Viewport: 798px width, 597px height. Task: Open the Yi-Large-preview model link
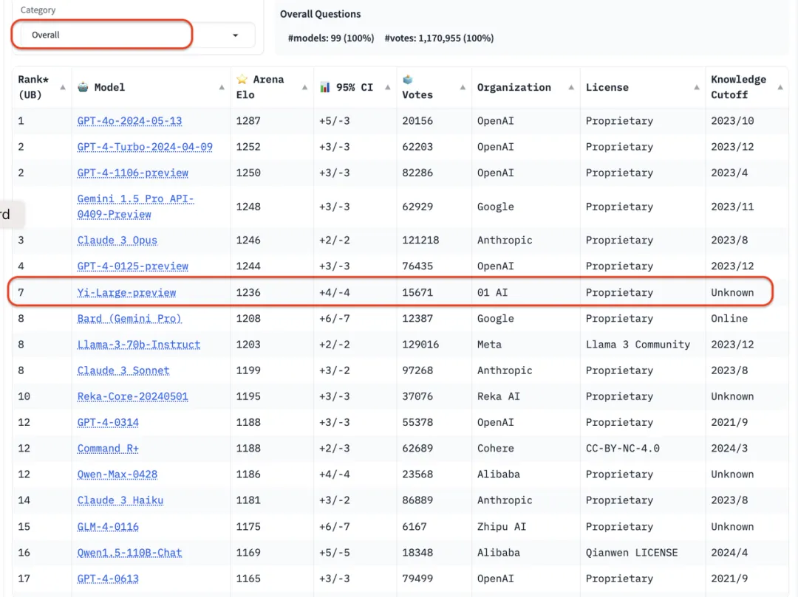(126, 293)
